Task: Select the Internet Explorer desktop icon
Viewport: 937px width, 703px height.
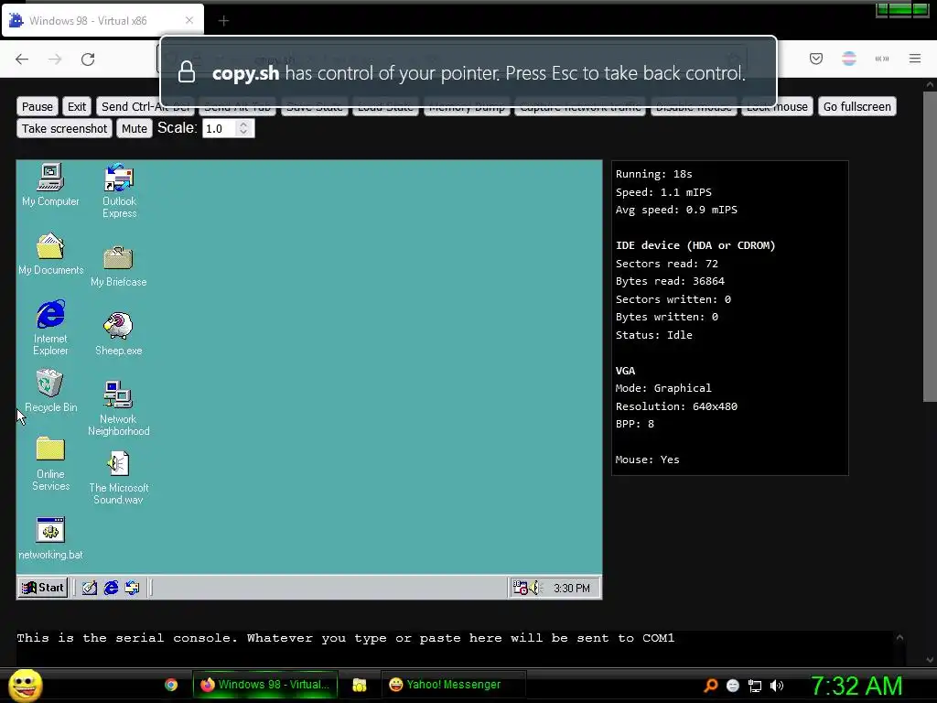Action: [x=51, y=328]
